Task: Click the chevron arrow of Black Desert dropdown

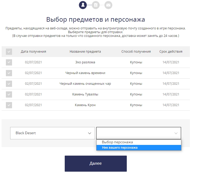Action: pos(90,133)
